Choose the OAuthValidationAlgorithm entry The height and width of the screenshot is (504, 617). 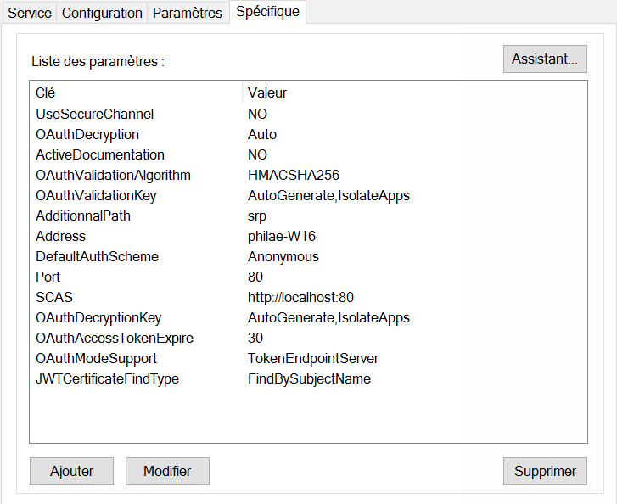(113, 175)
